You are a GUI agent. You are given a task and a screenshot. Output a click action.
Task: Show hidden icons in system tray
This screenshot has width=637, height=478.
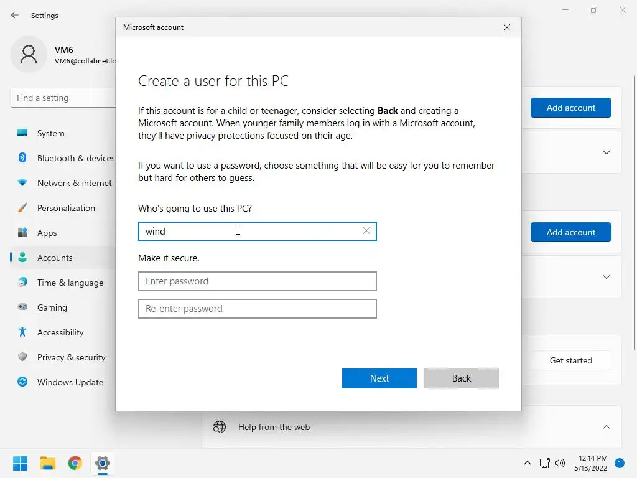[528, 463]
